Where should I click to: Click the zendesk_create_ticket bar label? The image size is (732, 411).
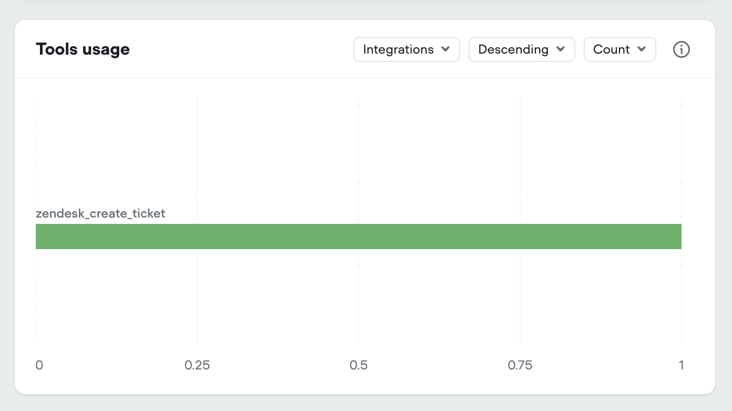click(x=100, y=213)
